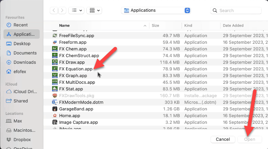Select Applications in the sidebar
This screenshot has width=268, height=149.
click(x=22, y=34)
